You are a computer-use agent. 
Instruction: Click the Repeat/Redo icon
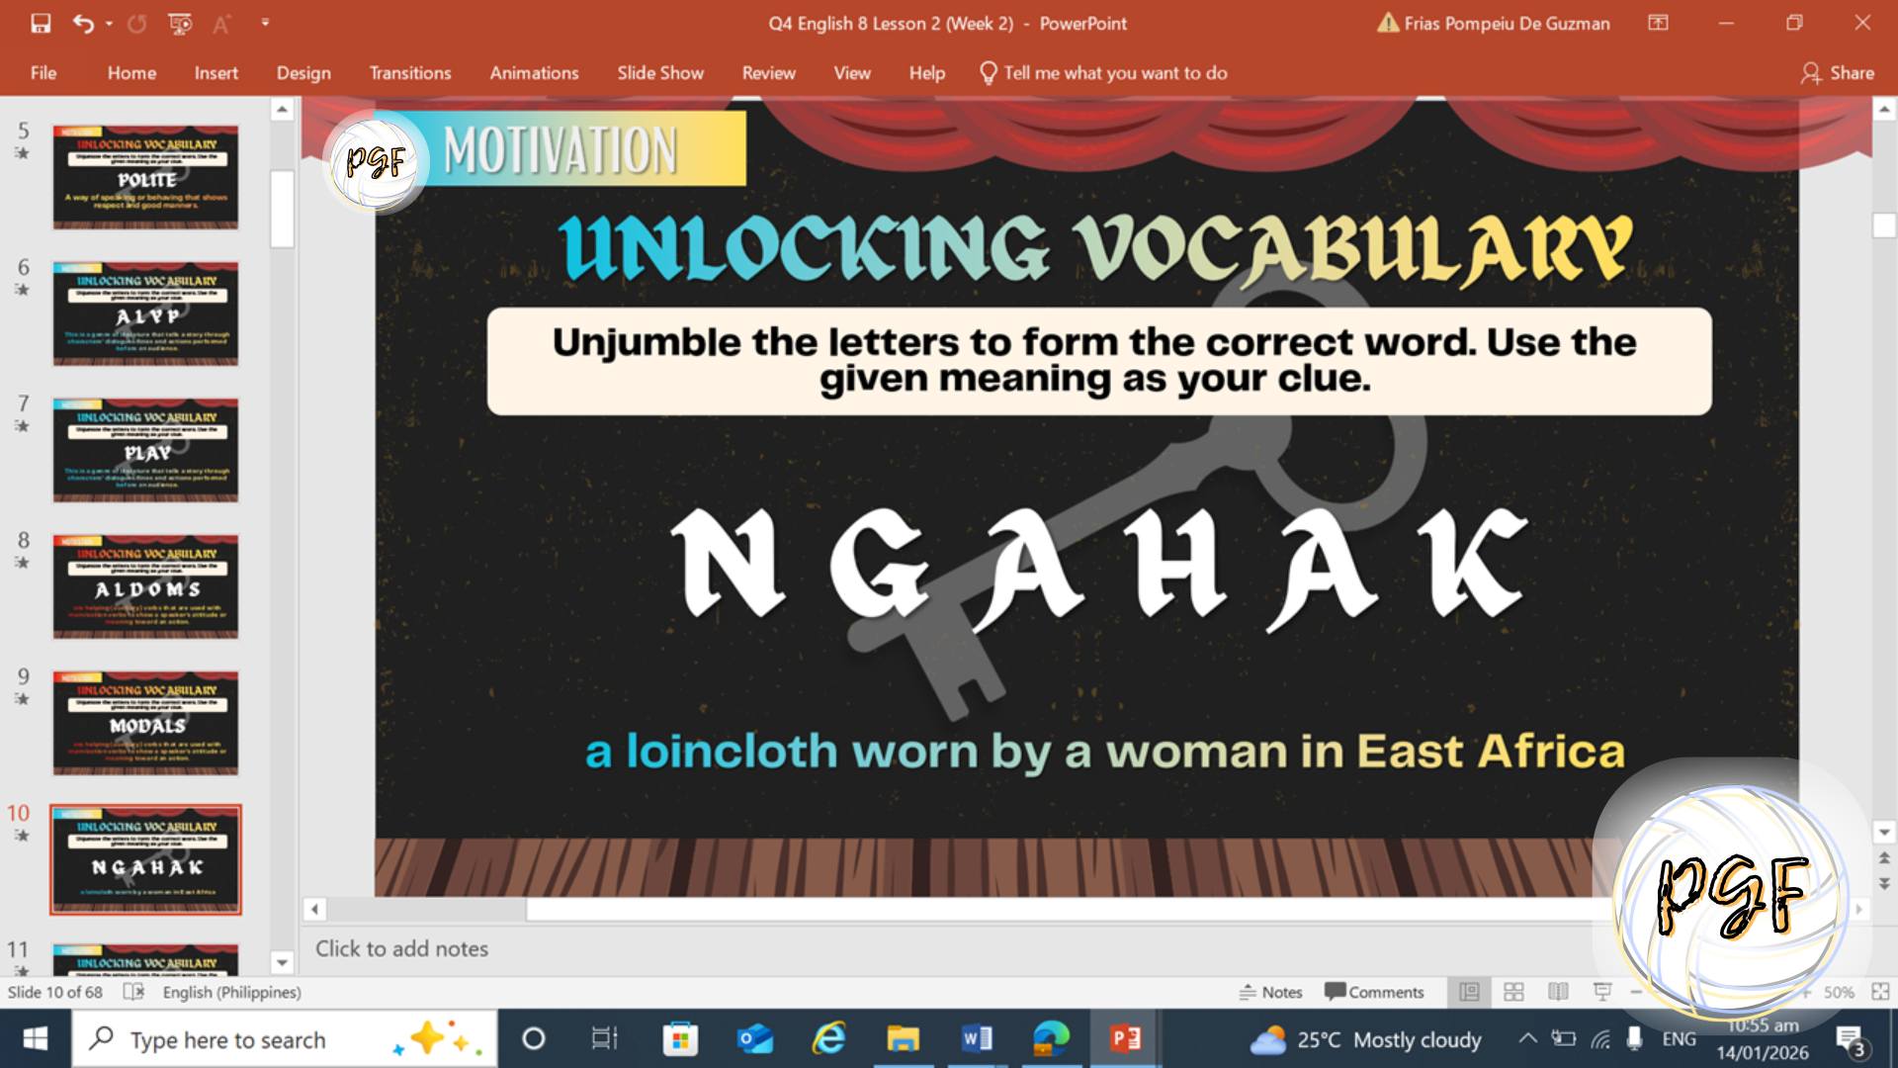(136, 23)
